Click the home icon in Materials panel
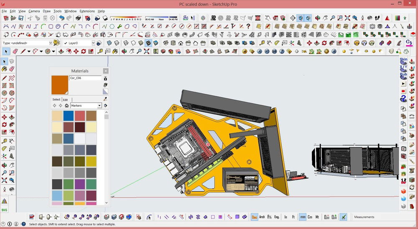The width and height of the screenshot is (418, 229). pyautogui.click(x=66, y=105)
